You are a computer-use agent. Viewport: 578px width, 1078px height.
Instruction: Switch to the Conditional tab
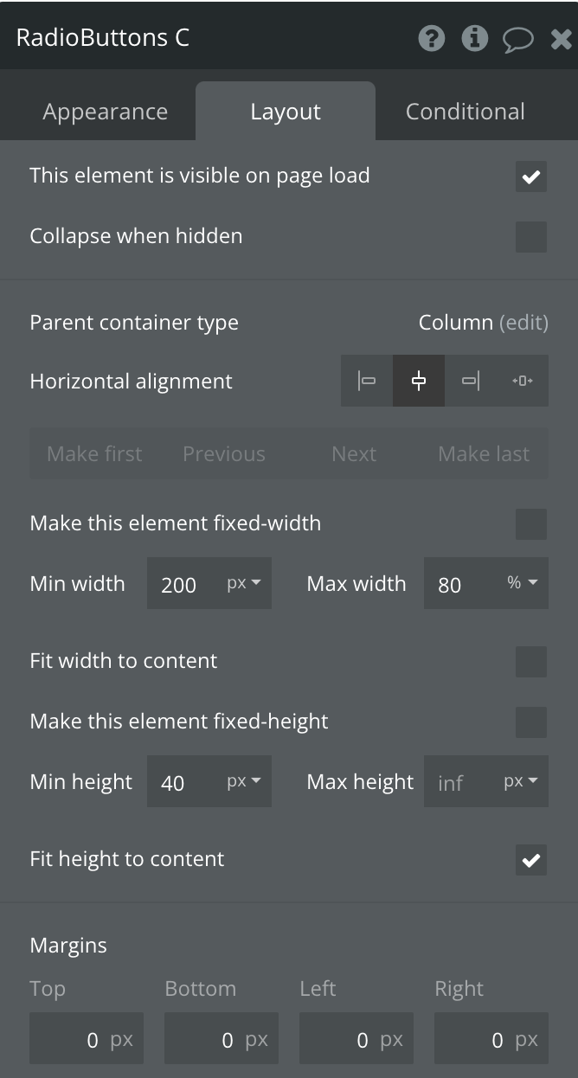(466, 112)
